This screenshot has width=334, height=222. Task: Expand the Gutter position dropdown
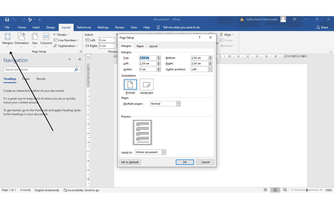[x=210, y=69]
